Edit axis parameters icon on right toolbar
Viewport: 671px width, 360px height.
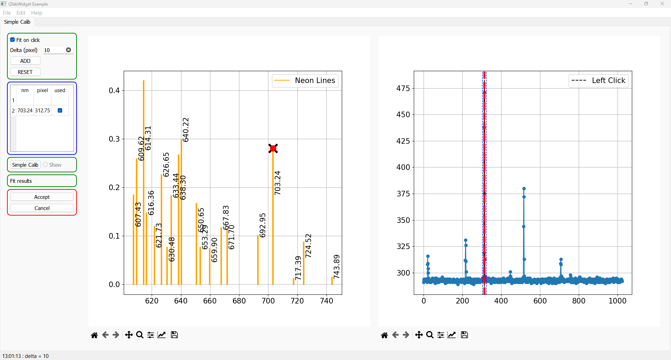point(452,335)
